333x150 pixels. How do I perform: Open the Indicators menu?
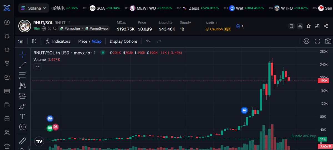57,41
